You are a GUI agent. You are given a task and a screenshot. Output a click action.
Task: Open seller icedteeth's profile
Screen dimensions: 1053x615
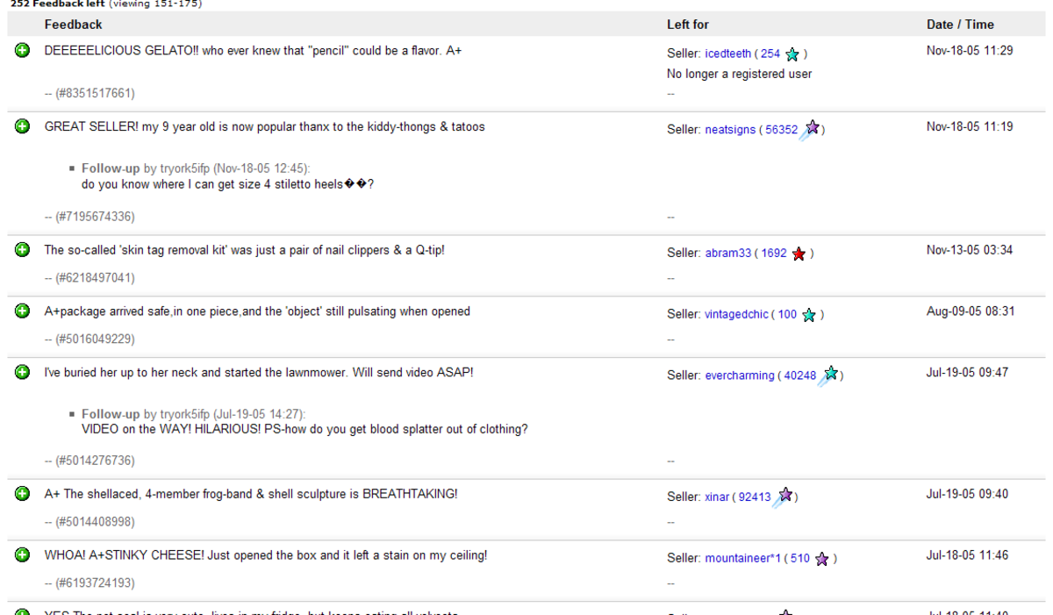(728, 53)
